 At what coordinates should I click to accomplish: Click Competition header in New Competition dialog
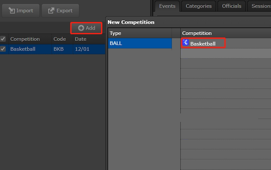click(x=197, y=33)
